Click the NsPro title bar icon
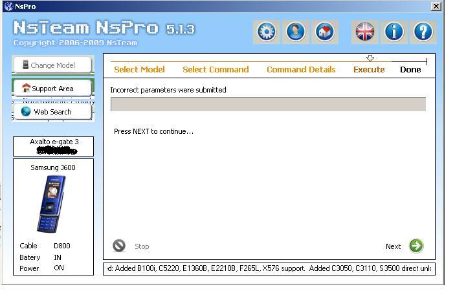Image resolution: width=466 pixels, height=291 pixels. pyautogui.click(x=9, y=6)
